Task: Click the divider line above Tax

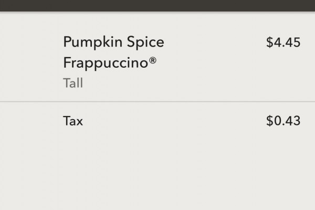Action: [x=157, y=102]
